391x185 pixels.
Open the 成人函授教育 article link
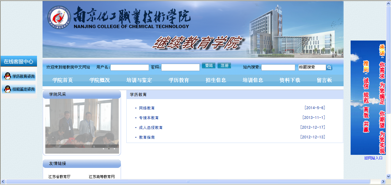(x=151, y=128)
